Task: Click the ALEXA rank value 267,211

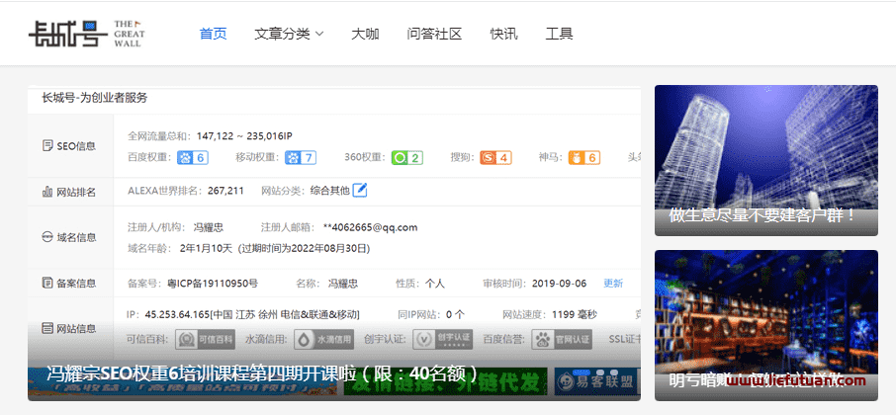Action: [x=225, y=191]
